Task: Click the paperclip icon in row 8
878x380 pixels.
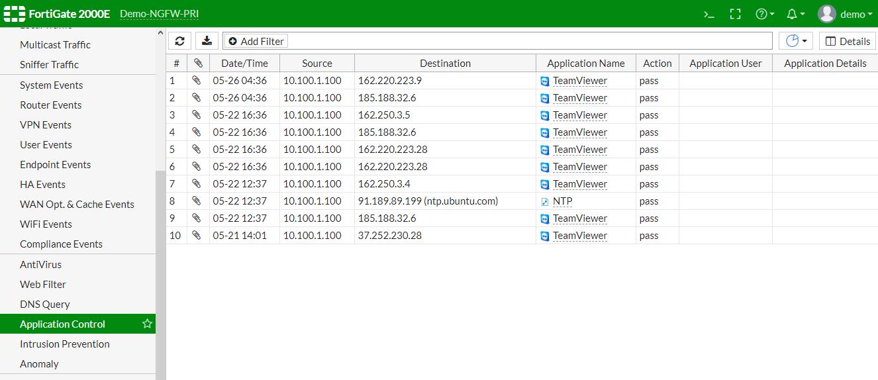Action: pos(196,201)
